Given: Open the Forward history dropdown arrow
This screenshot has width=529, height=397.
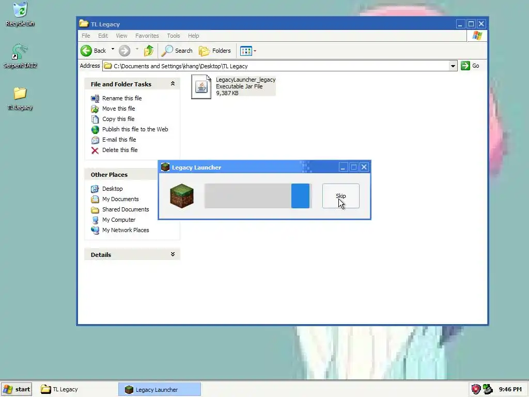Looking at the screenshot, I should pos(137,50).
